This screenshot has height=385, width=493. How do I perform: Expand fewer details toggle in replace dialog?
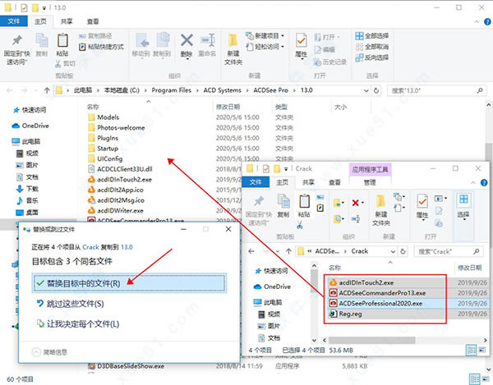[x=49, y=352]
